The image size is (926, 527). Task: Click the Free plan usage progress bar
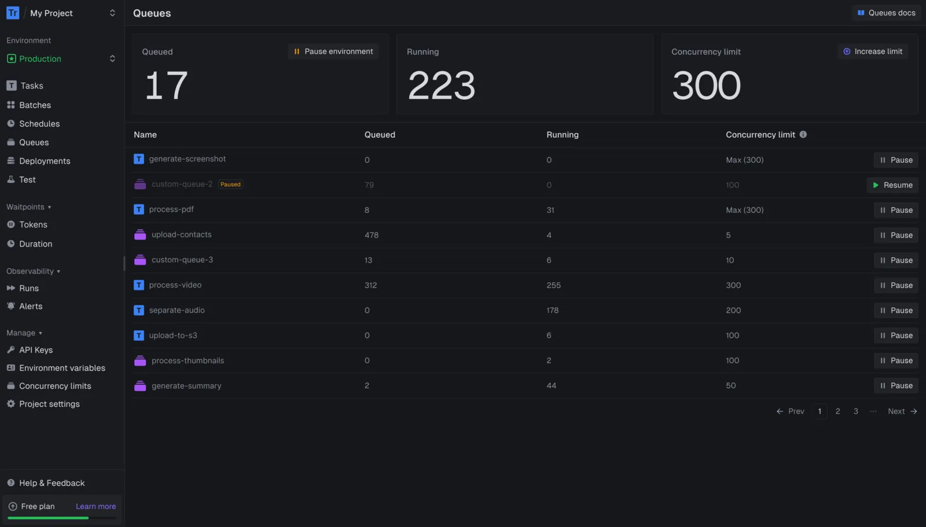click(x=62, y=518)
